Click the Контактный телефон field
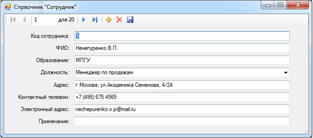The image size is (313, 138). click(182, 97)
